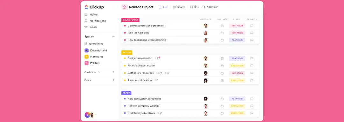This screenshot has height=122, width=344.
Task: Set due date for Plan for next year
Action: pos(222,33)
